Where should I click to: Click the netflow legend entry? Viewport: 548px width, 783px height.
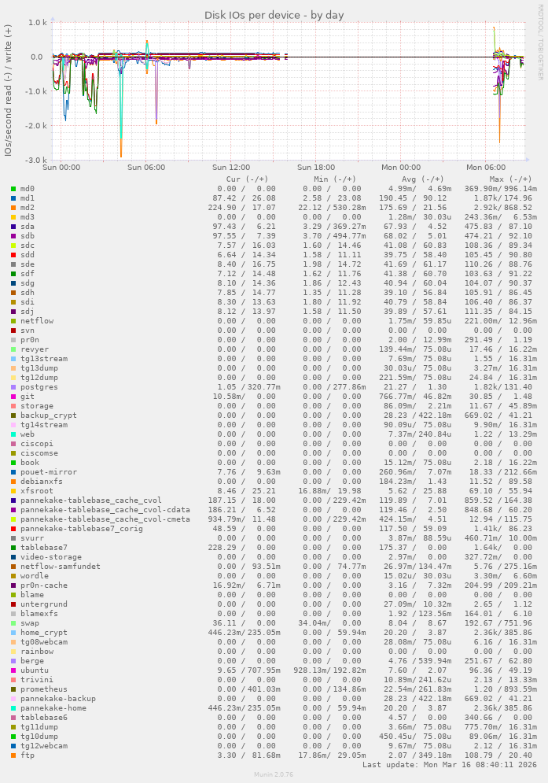click(x=37, y=321)
